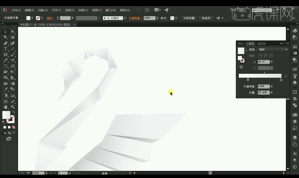This screenshot has width=299, height=178.
Task: Select the Blend tool
Action: [13, 89]
